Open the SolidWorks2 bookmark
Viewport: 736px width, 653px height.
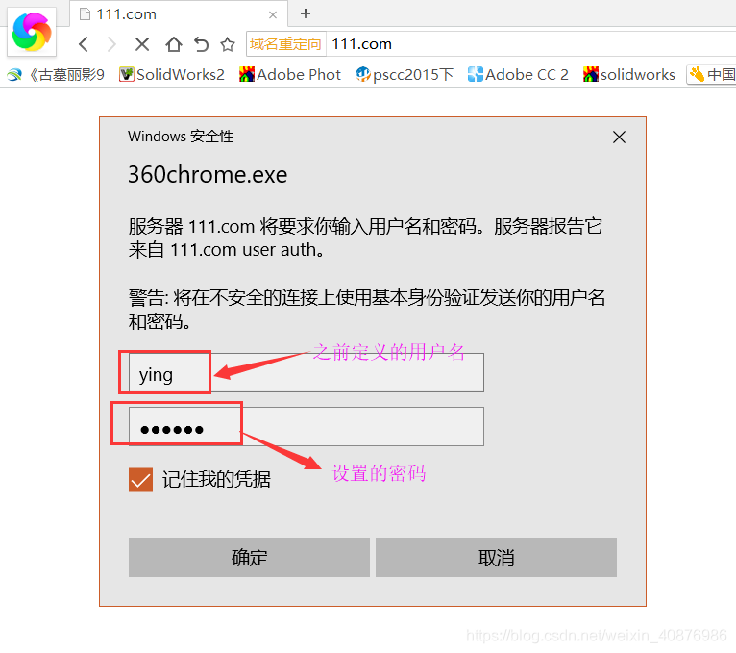pyautogui.click(x=172, y=75)
